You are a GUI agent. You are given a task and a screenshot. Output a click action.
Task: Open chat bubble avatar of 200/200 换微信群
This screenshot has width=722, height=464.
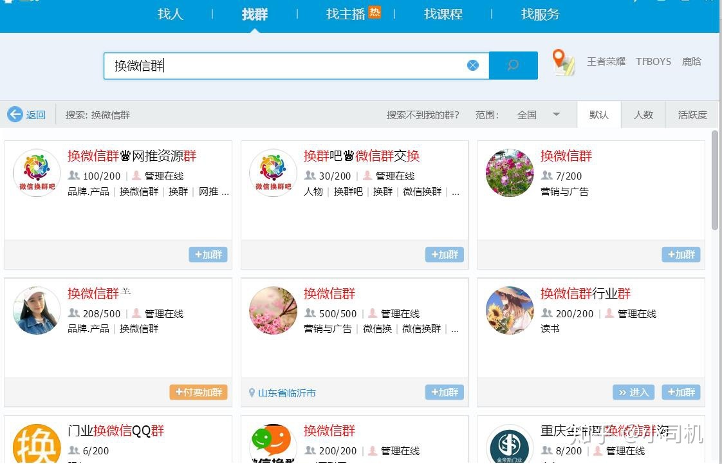(x=273, y=444)
